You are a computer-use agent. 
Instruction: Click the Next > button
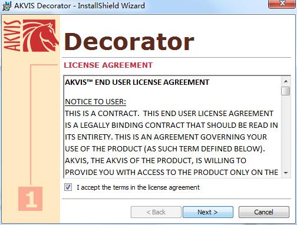(208, 212)
